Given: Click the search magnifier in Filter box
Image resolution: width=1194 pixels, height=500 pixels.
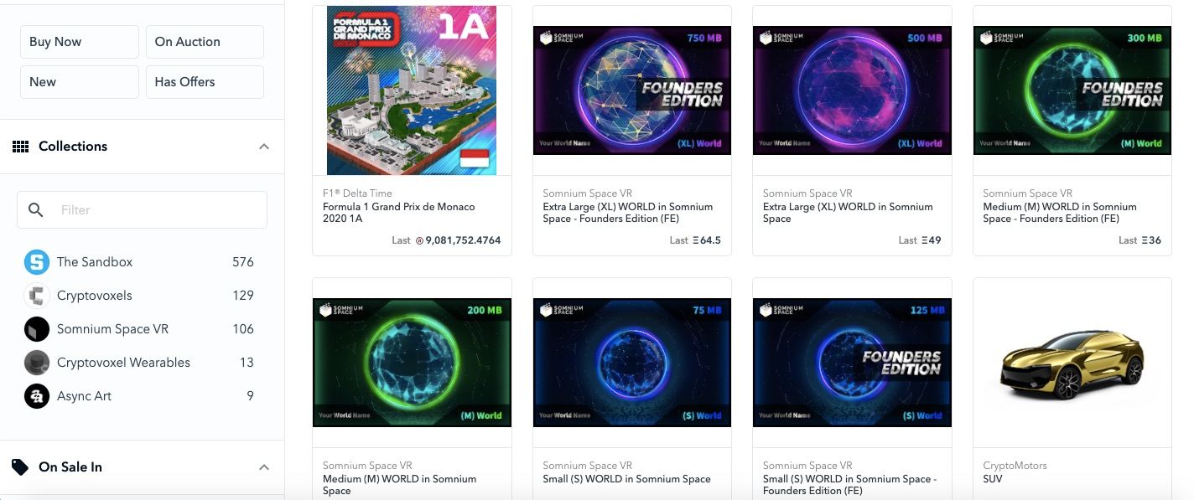Looking at the screenshot, I should 36,210.
